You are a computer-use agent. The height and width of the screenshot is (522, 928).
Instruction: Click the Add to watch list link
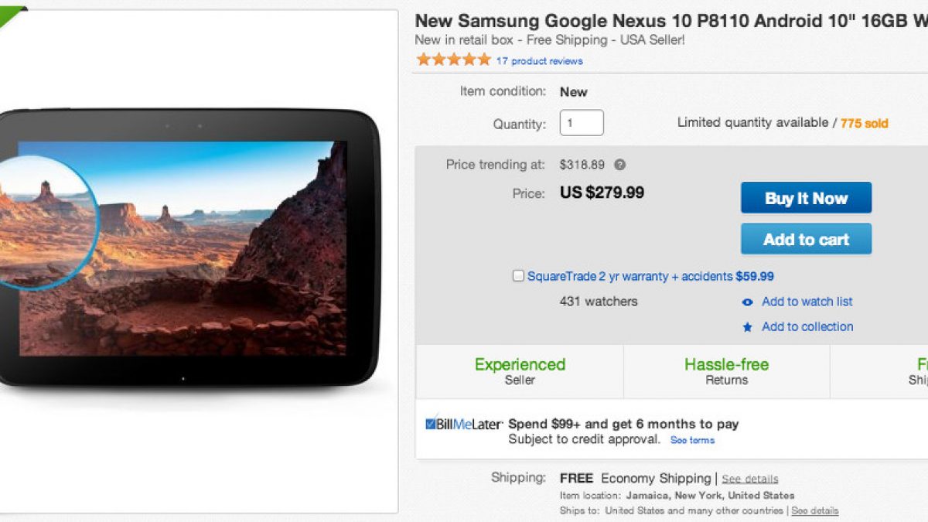[x=807, y=302]
